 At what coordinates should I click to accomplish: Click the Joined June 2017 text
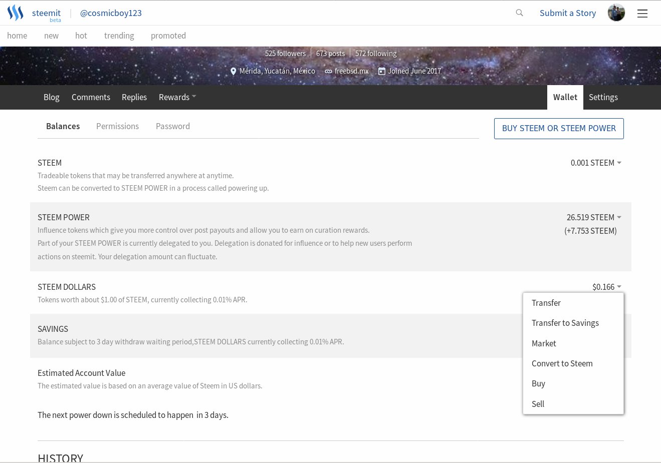click(414, 71)
